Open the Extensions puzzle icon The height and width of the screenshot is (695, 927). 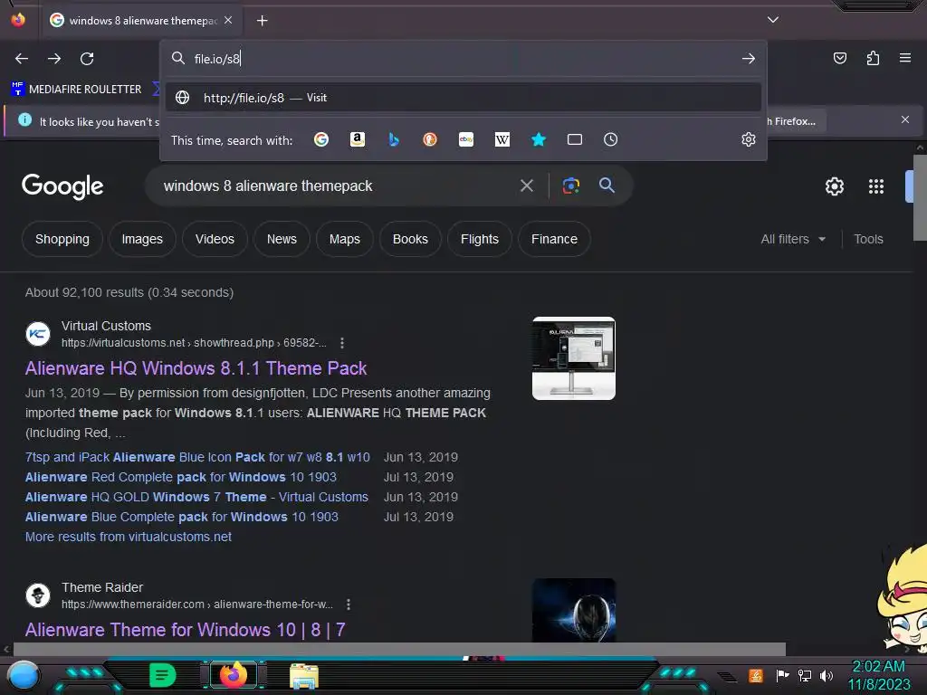(x=873, y=58)
